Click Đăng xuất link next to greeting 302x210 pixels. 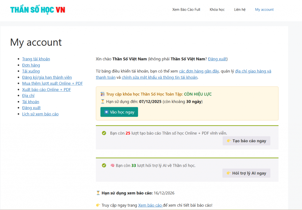[217, 59]
